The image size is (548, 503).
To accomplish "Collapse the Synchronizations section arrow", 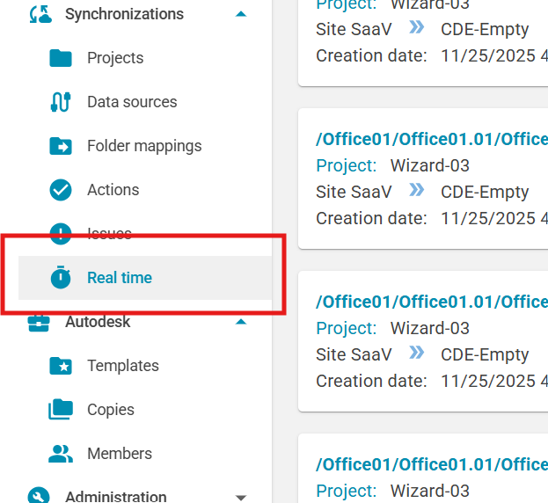I will [241, 14].
